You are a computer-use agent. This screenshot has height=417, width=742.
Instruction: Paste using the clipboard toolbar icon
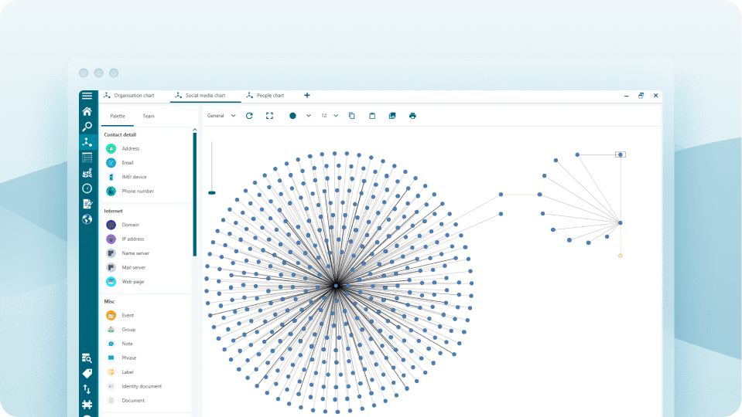coord(372,116)
